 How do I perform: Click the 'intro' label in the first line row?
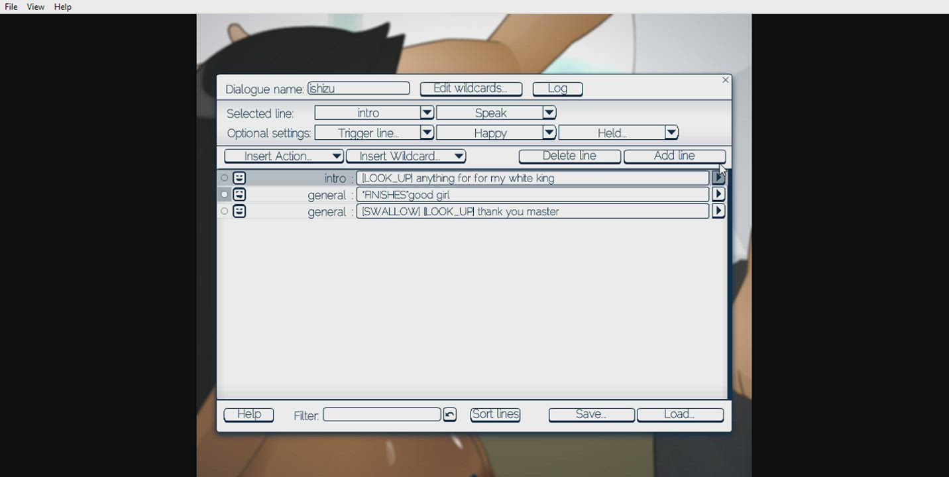335,178
